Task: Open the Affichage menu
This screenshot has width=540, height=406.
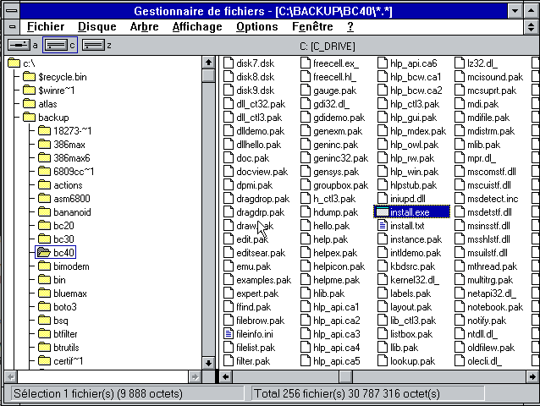Action: (196, 27)
